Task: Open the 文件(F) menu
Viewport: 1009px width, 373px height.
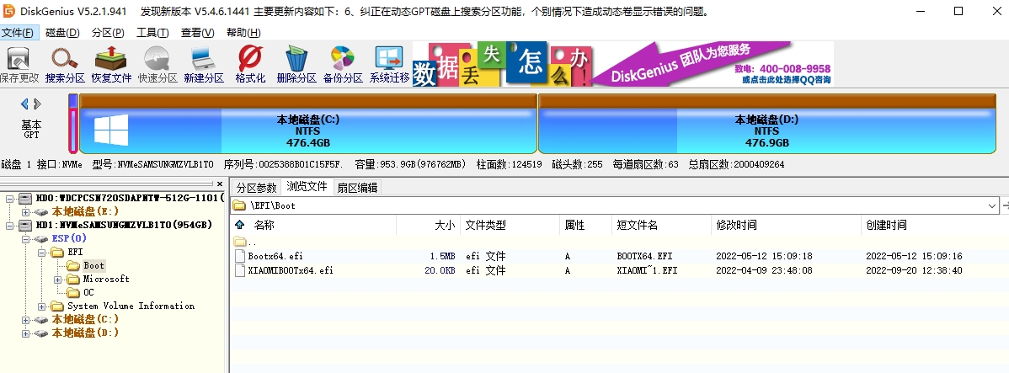Action: [x=19, y=33]
